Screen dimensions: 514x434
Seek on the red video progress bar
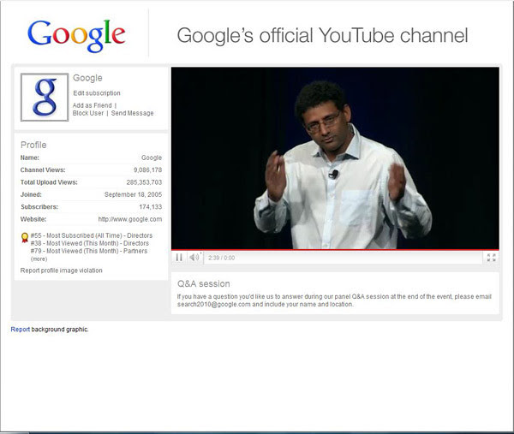pos(335,250)
